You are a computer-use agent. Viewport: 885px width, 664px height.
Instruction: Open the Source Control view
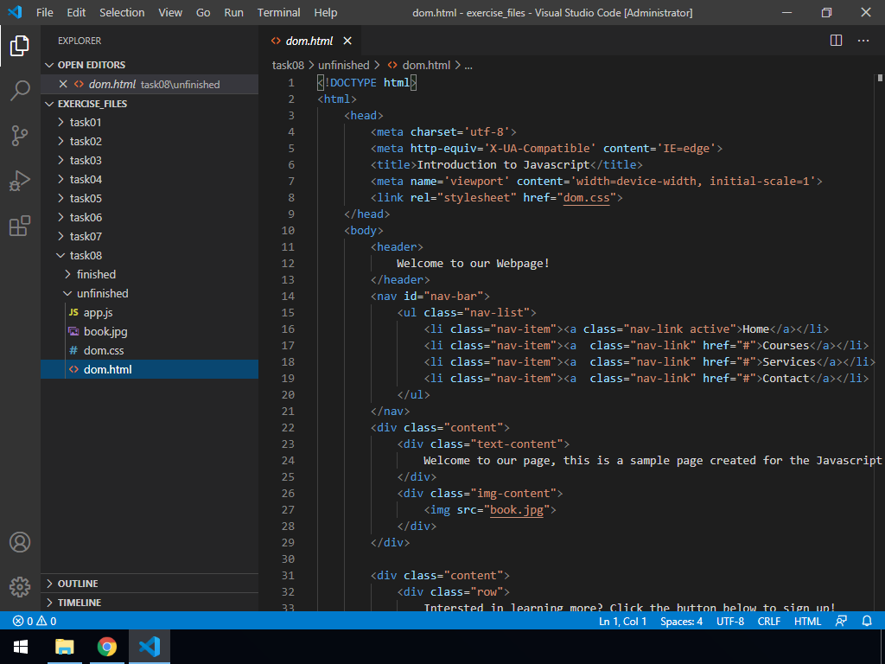click(20, 136)
